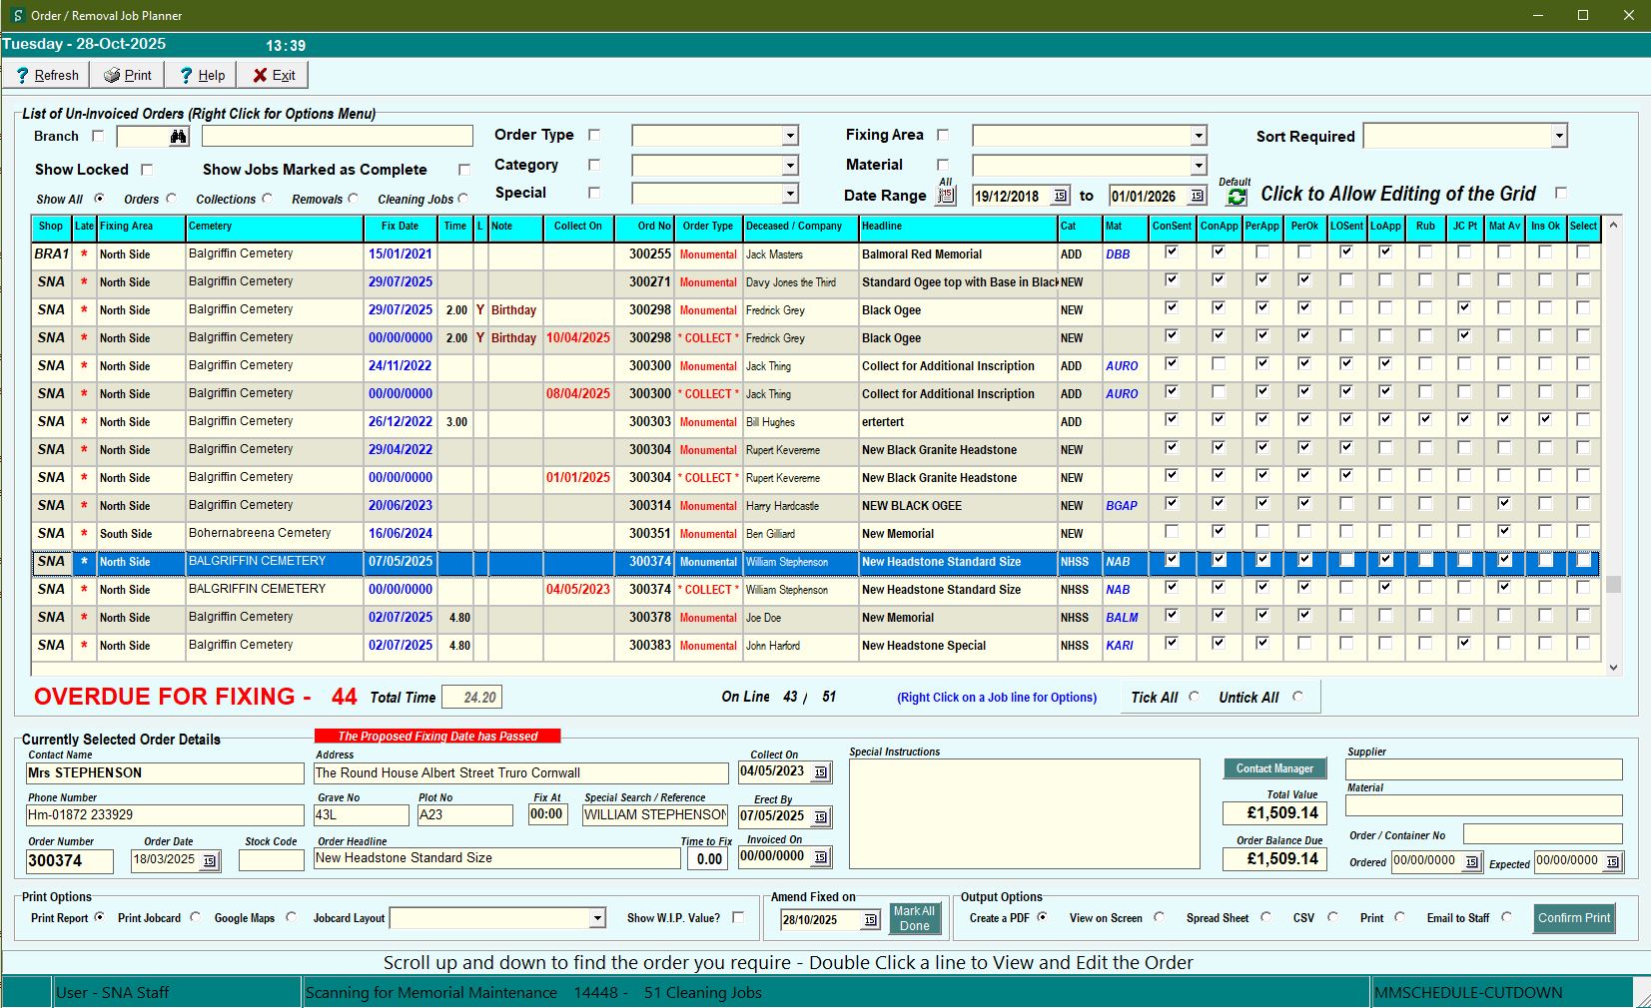Click the Contact Manager button
The width and height of the screenshot is (1651, 1008).
point(1274,768)
